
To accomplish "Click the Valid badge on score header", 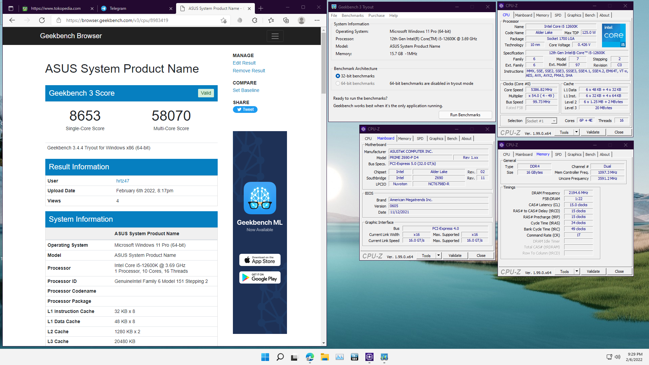I will click(206, 93).
